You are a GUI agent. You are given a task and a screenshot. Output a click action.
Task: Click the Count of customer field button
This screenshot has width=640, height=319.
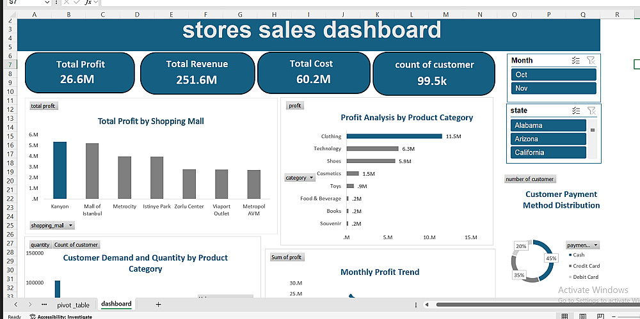[76, 245]
